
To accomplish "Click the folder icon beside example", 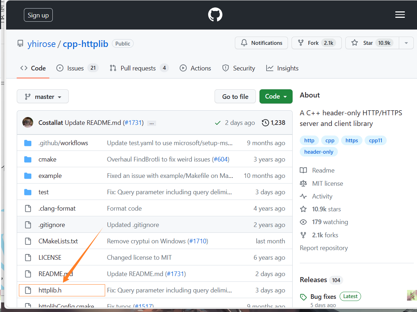I will click(x=28, y=176).
